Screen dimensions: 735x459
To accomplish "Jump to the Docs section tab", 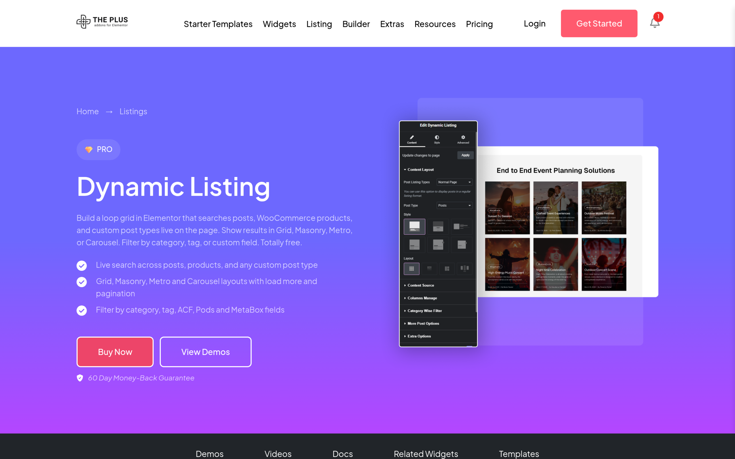I will click(x=343, y=454).
